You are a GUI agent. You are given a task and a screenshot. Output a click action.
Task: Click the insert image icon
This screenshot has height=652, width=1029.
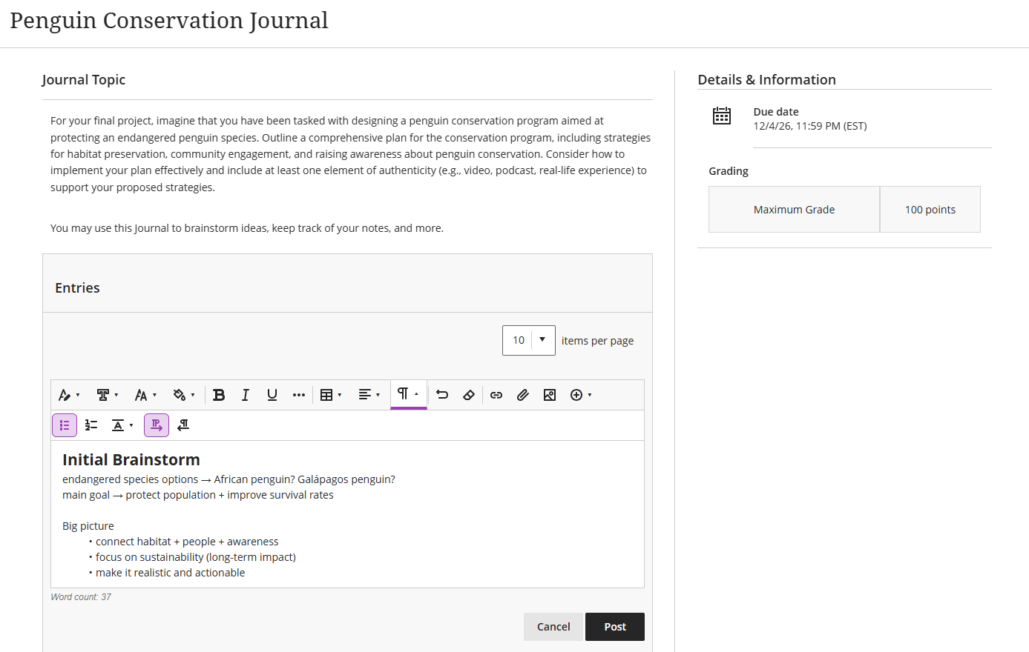click(550, 395)
